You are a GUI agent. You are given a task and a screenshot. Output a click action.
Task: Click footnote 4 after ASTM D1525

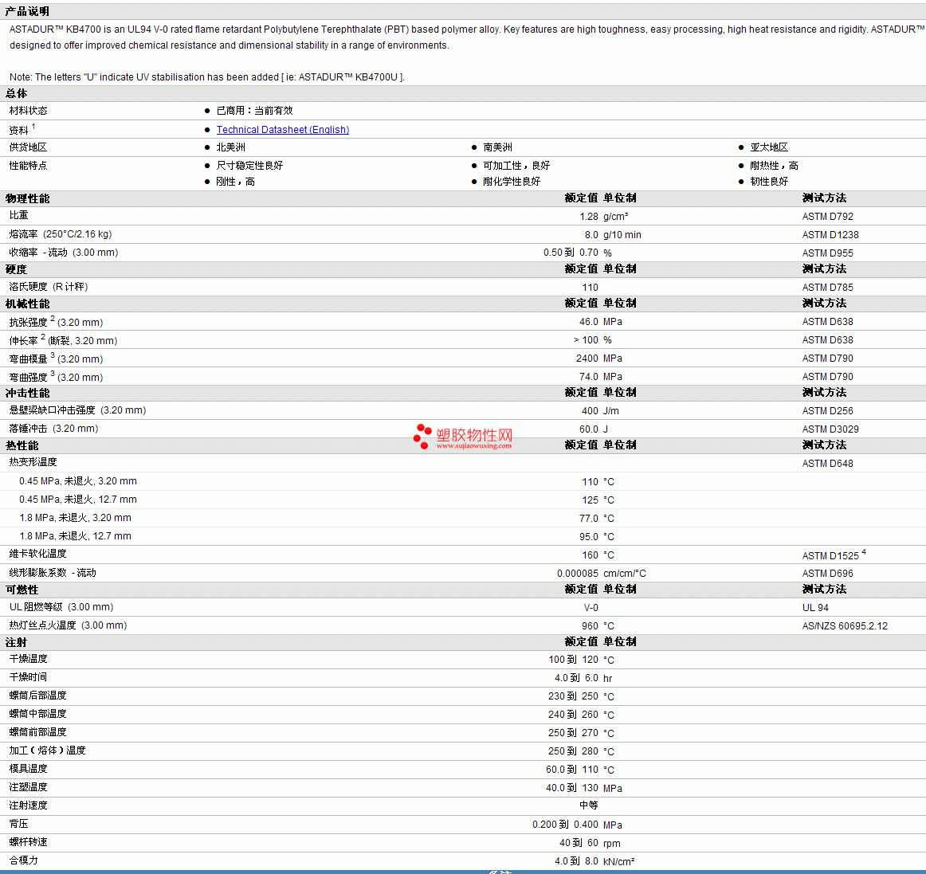click(863, 552)
